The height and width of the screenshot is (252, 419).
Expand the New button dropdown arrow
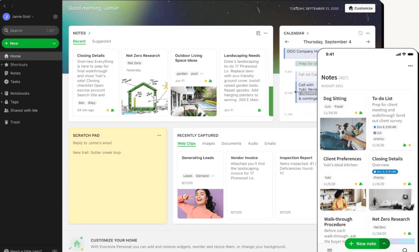[54, 43]
